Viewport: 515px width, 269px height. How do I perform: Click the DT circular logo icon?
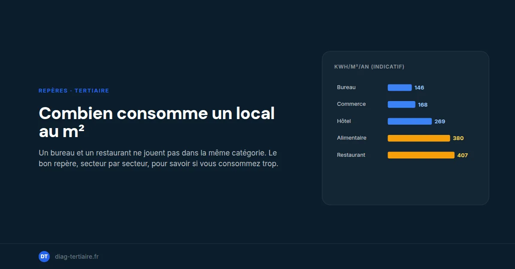44,257
